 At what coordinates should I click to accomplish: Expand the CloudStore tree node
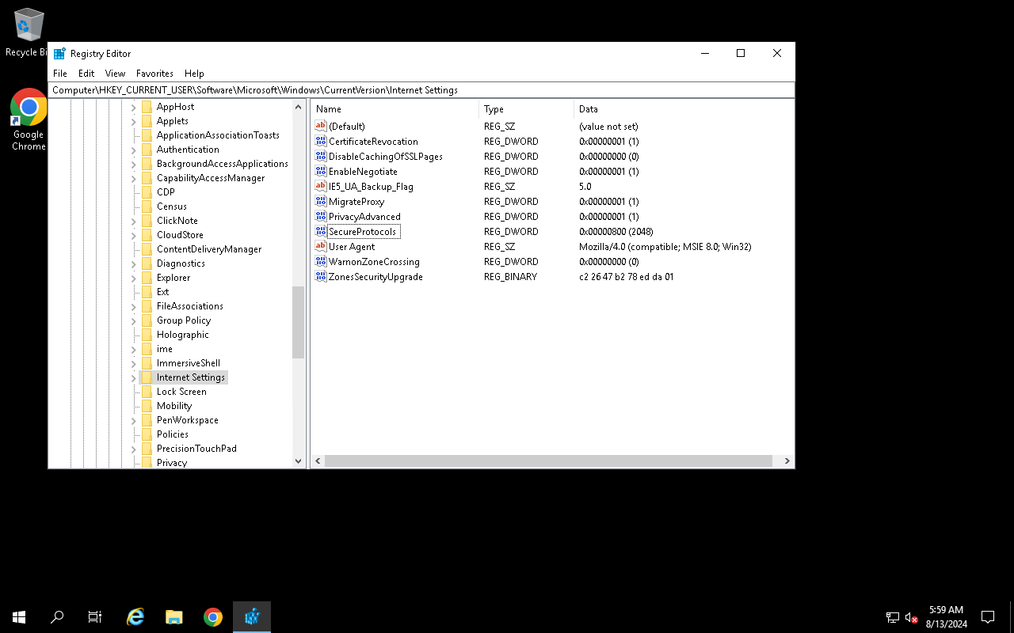coord(133,234)
